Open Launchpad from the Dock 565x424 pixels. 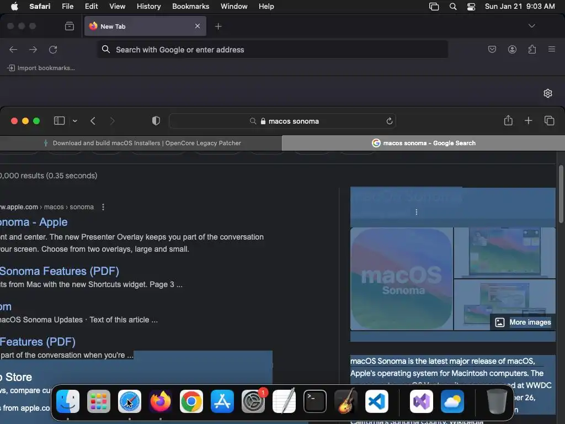pos(99,401)
